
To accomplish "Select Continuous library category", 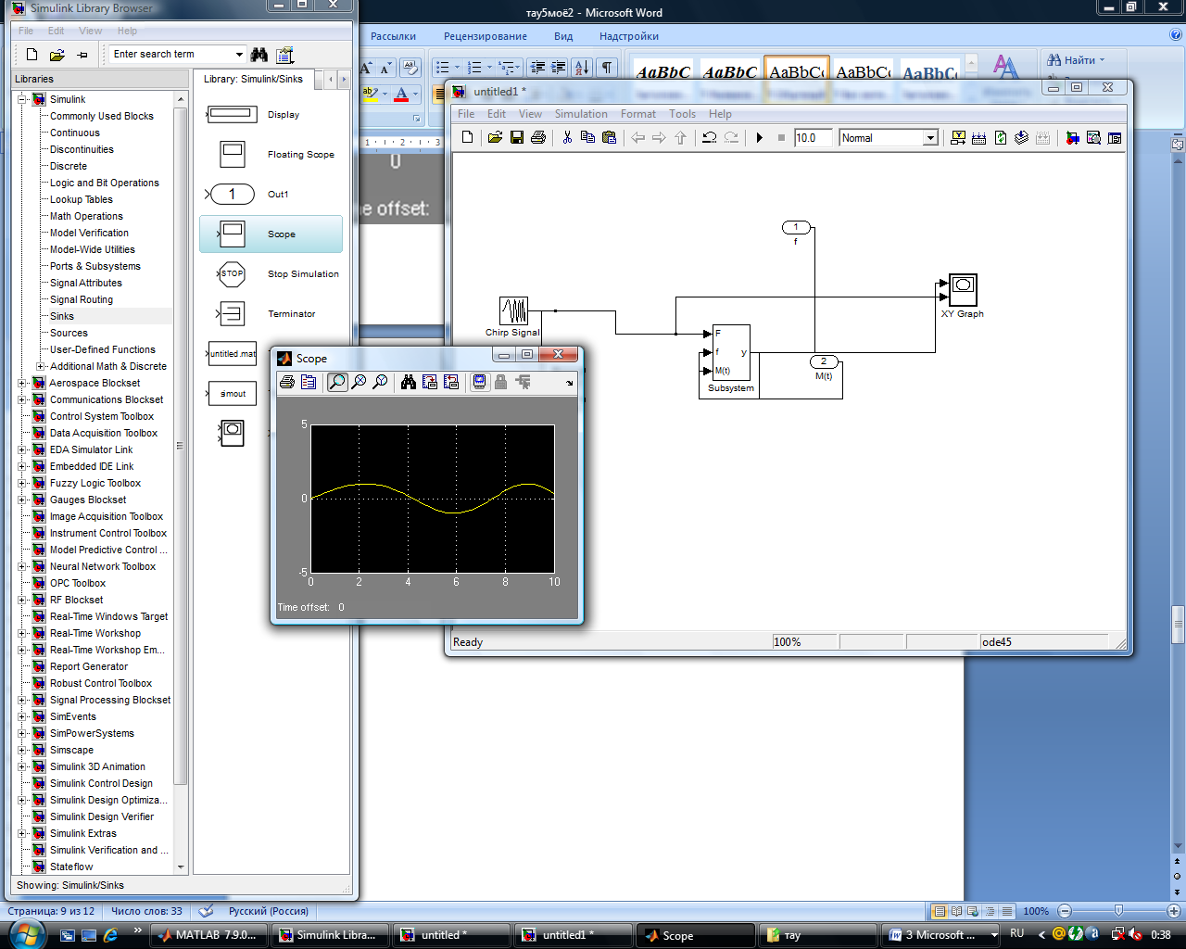I will pos(74,133).
